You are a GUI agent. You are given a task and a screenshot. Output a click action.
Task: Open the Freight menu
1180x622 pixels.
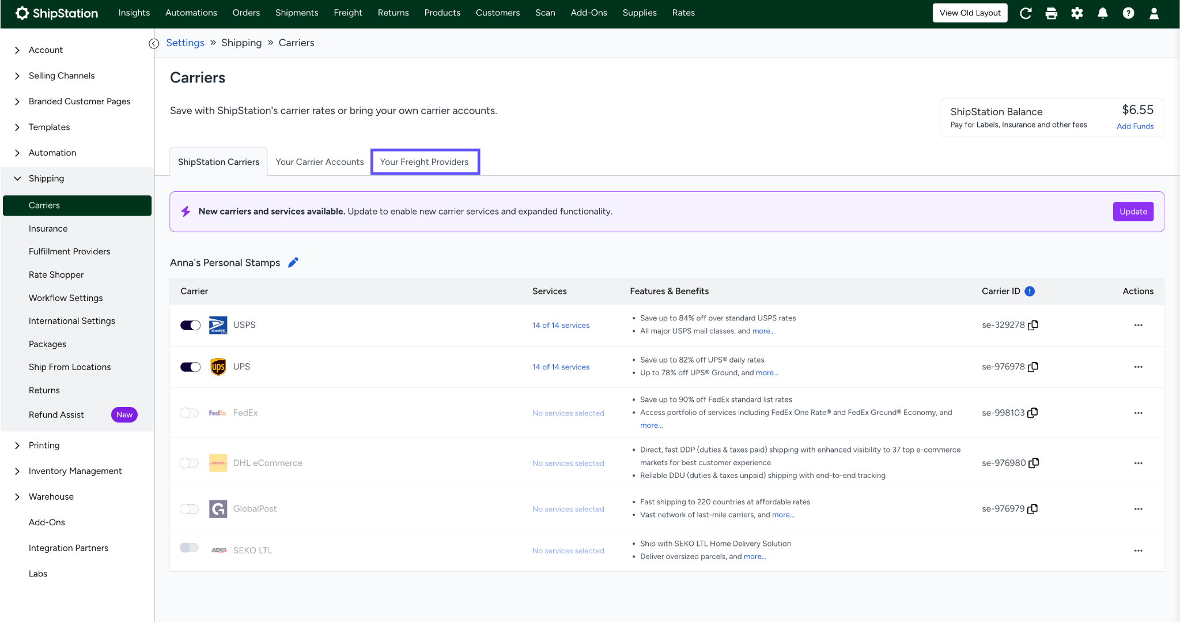pyautogui.click(x=348, y=13)
